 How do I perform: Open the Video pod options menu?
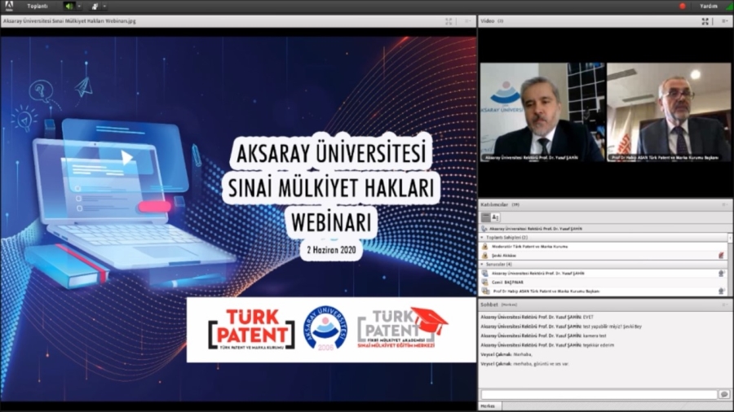(x=725, y=21)
